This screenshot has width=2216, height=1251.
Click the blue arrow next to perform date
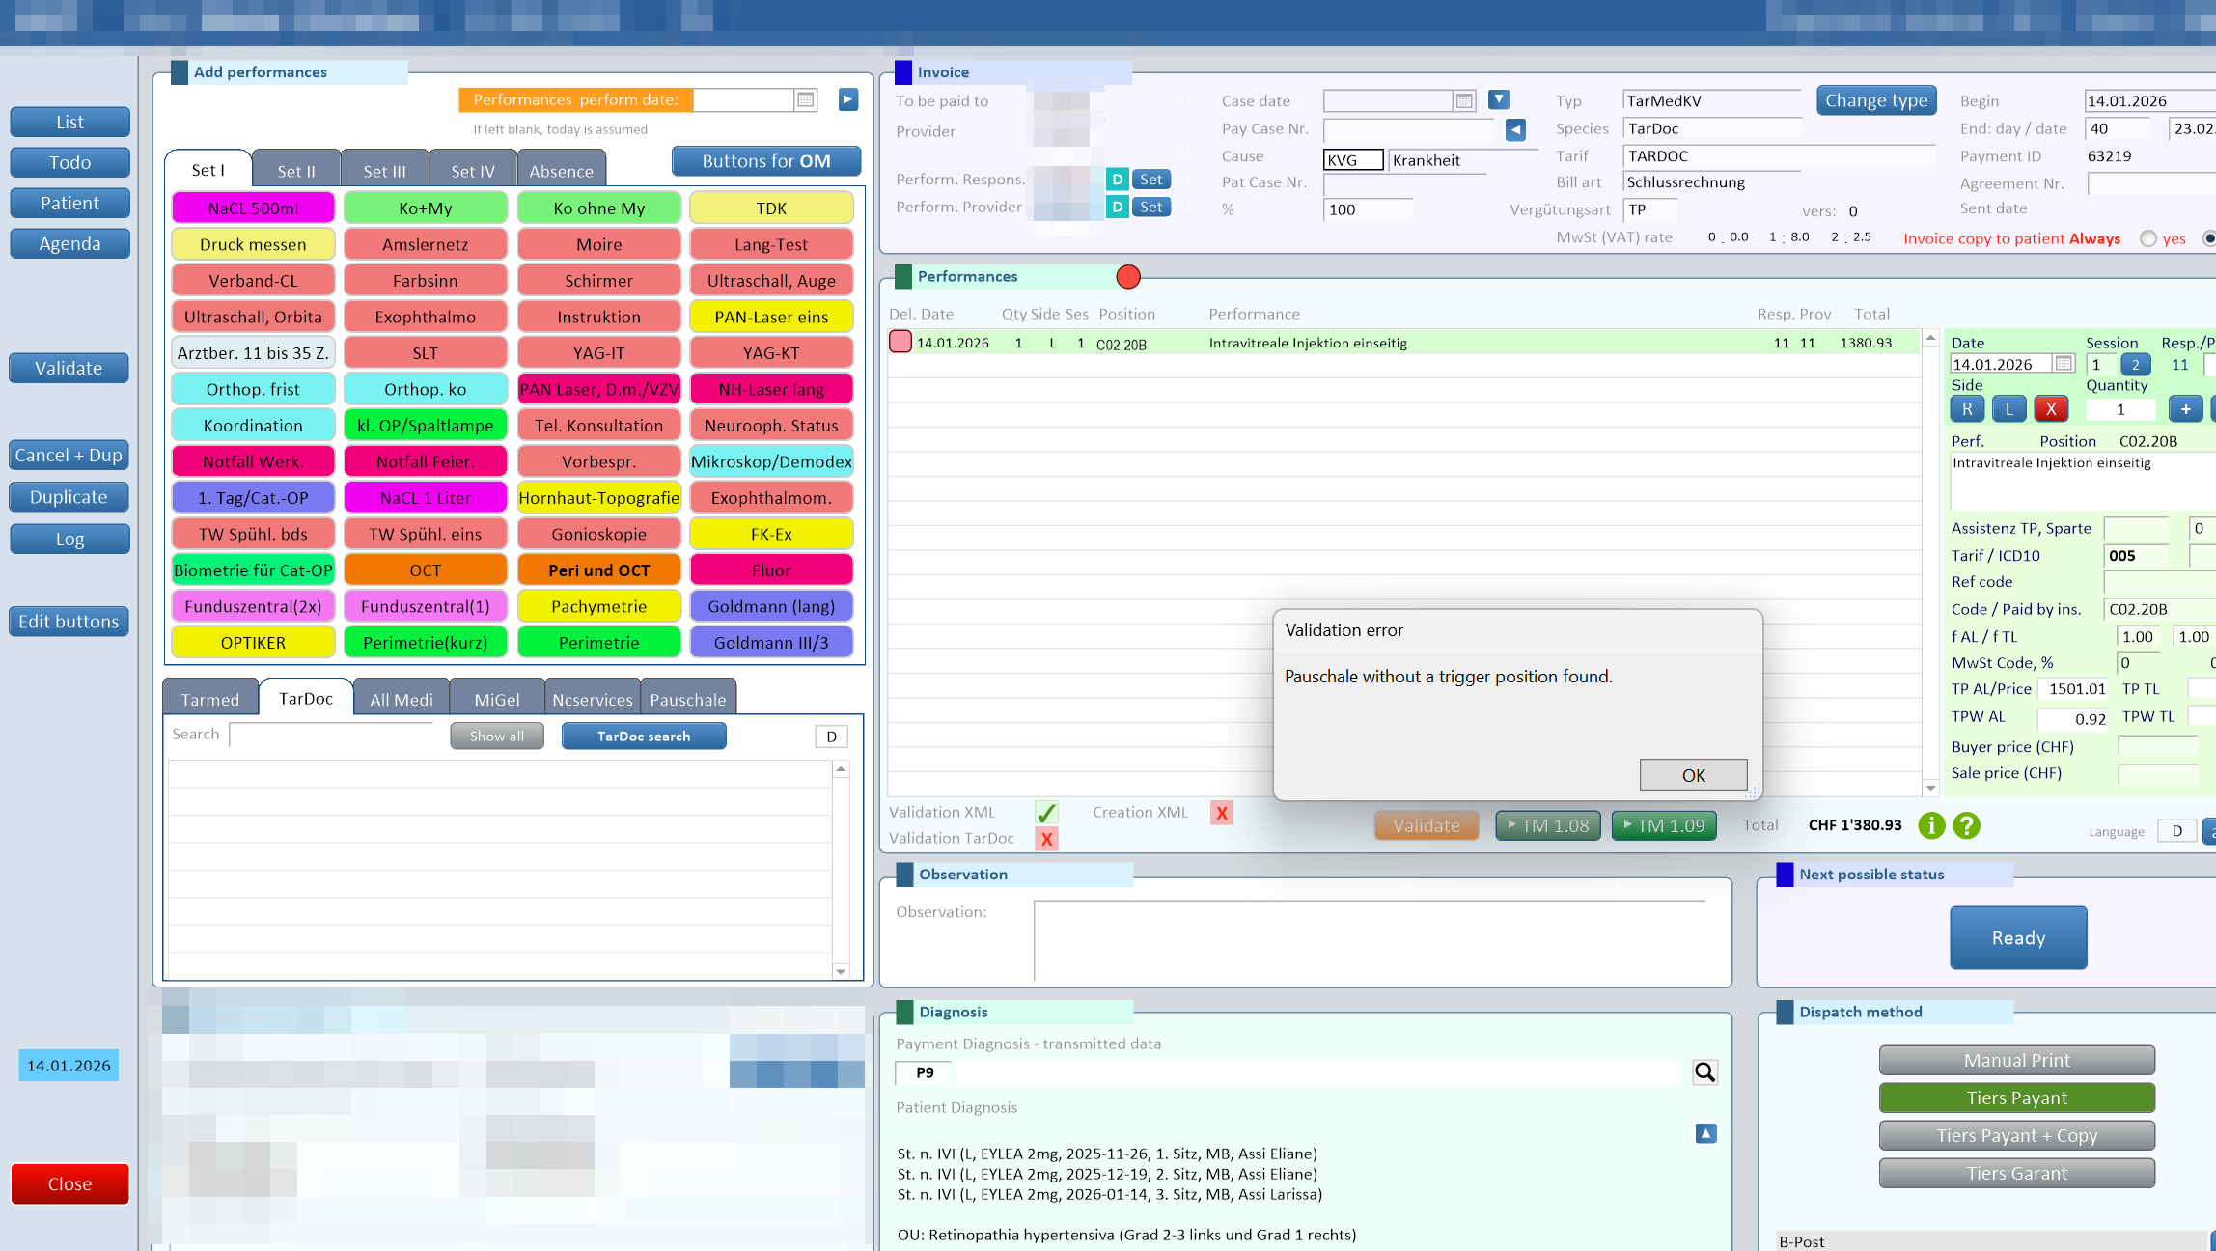pos(848,99)
